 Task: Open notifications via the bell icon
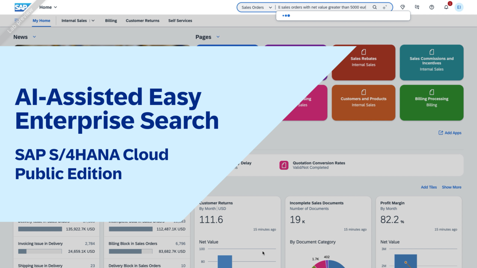[446, 7]
